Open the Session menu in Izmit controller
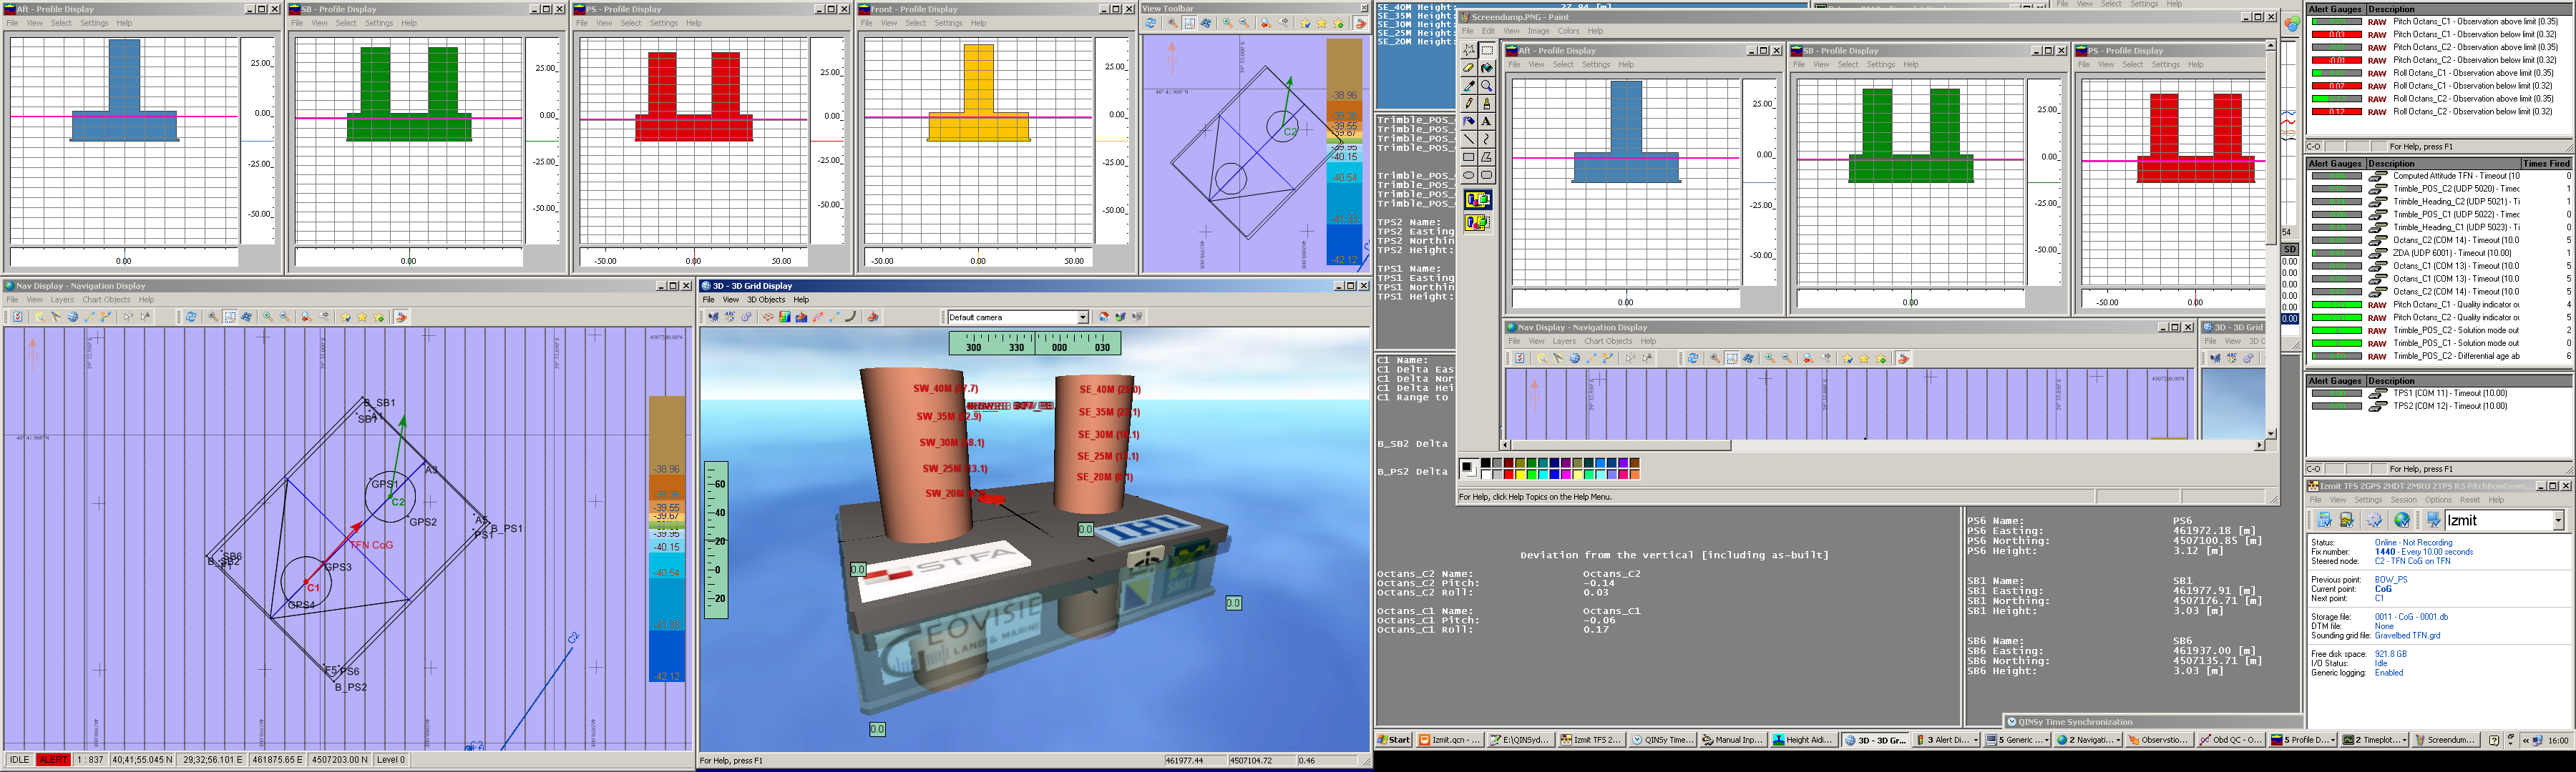The width and height of the screenshot is (2576, 772). [2403, 500]
